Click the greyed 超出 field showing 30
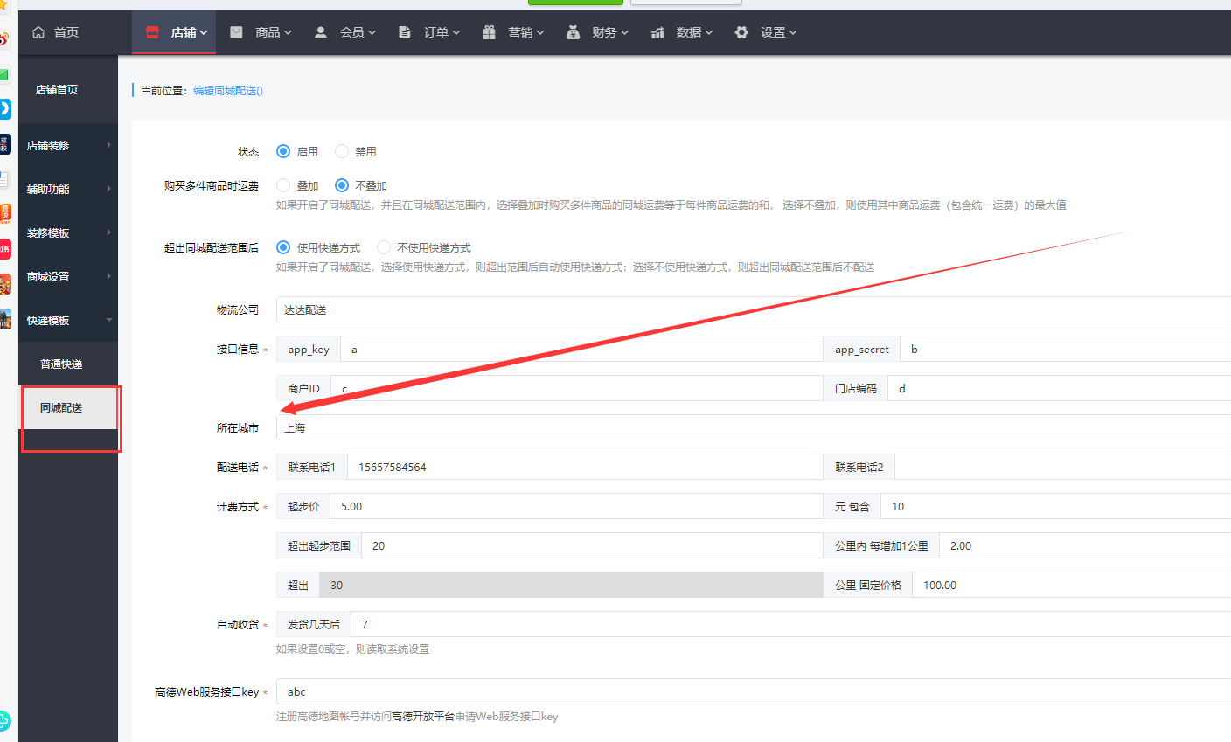 [x=571, y=585]
